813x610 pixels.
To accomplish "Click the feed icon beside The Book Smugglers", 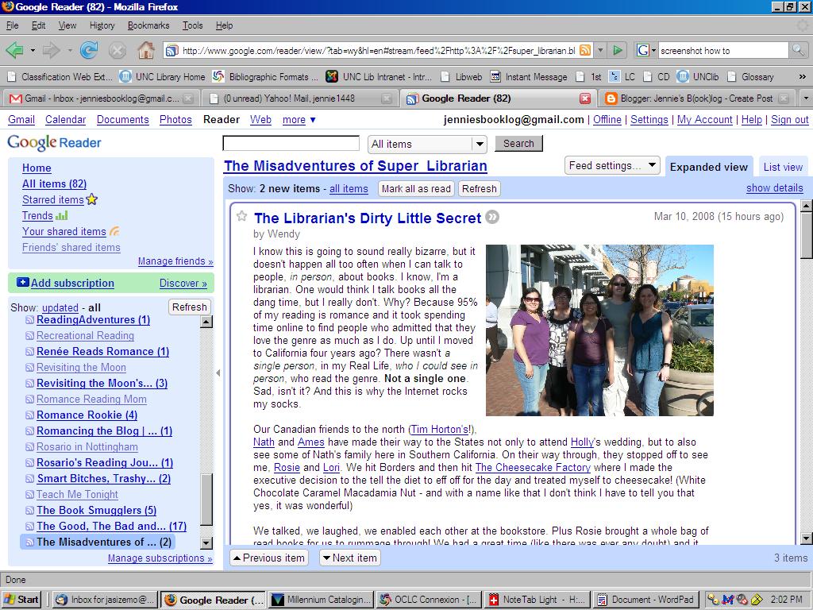I will tap(30, 511).
